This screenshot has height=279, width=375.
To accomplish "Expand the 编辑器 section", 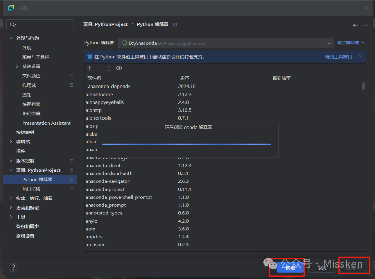I will point(11,142).
